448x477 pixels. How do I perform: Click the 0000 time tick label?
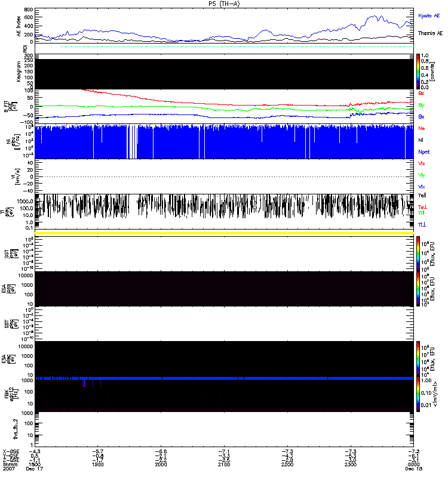(x=413, y=464)
